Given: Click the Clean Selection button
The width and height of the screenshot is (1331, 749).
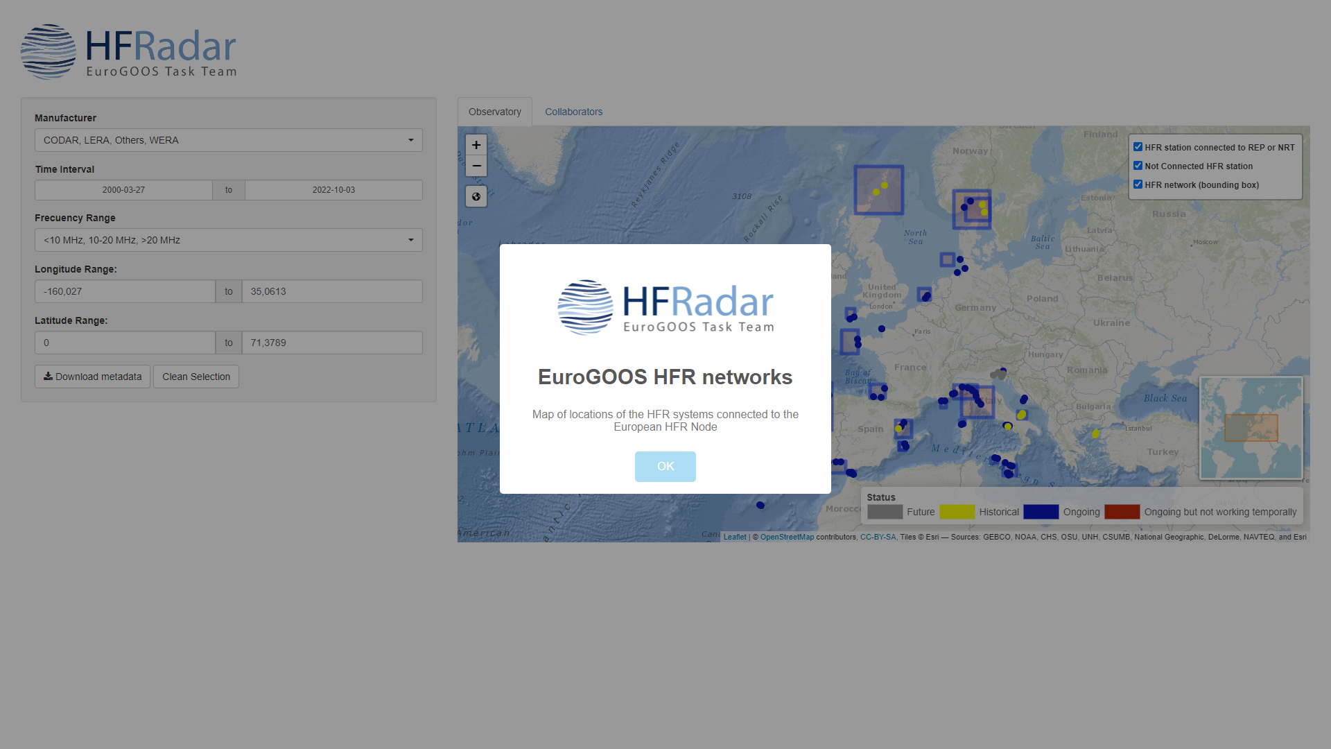Looking at the screenshot, I should pyautogui.click(x=196, y=377).
